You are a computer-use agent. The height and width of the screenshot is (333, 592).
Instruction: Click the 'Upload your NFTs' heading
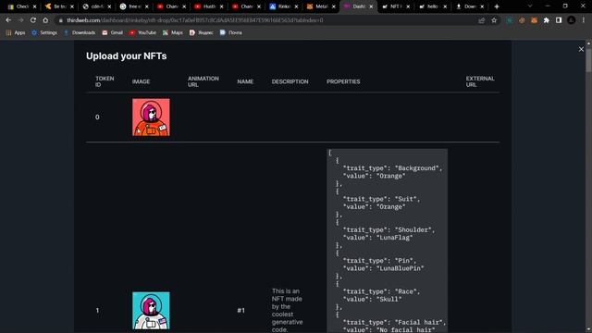(126, 56)
